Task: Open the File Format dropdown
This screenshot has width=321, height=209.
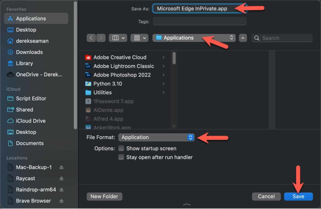Action: tap(156, 137)
